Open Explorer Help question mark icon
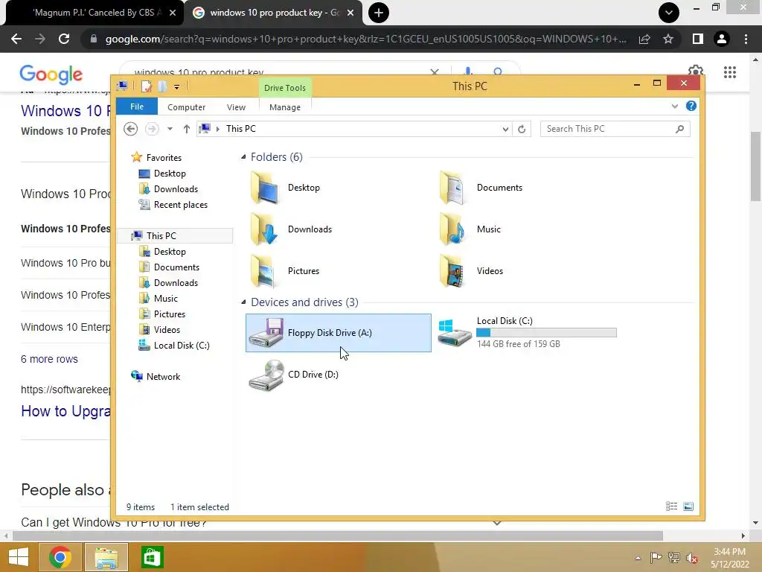Image resolution: width=762 pixels, height=572 pixels. [691, 106]
